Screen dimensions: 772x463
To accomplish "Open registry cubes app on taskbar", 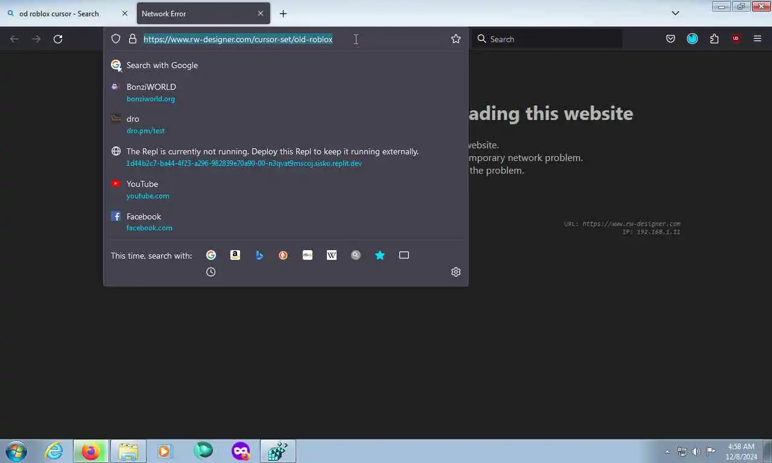I will [x=278, y=451].
